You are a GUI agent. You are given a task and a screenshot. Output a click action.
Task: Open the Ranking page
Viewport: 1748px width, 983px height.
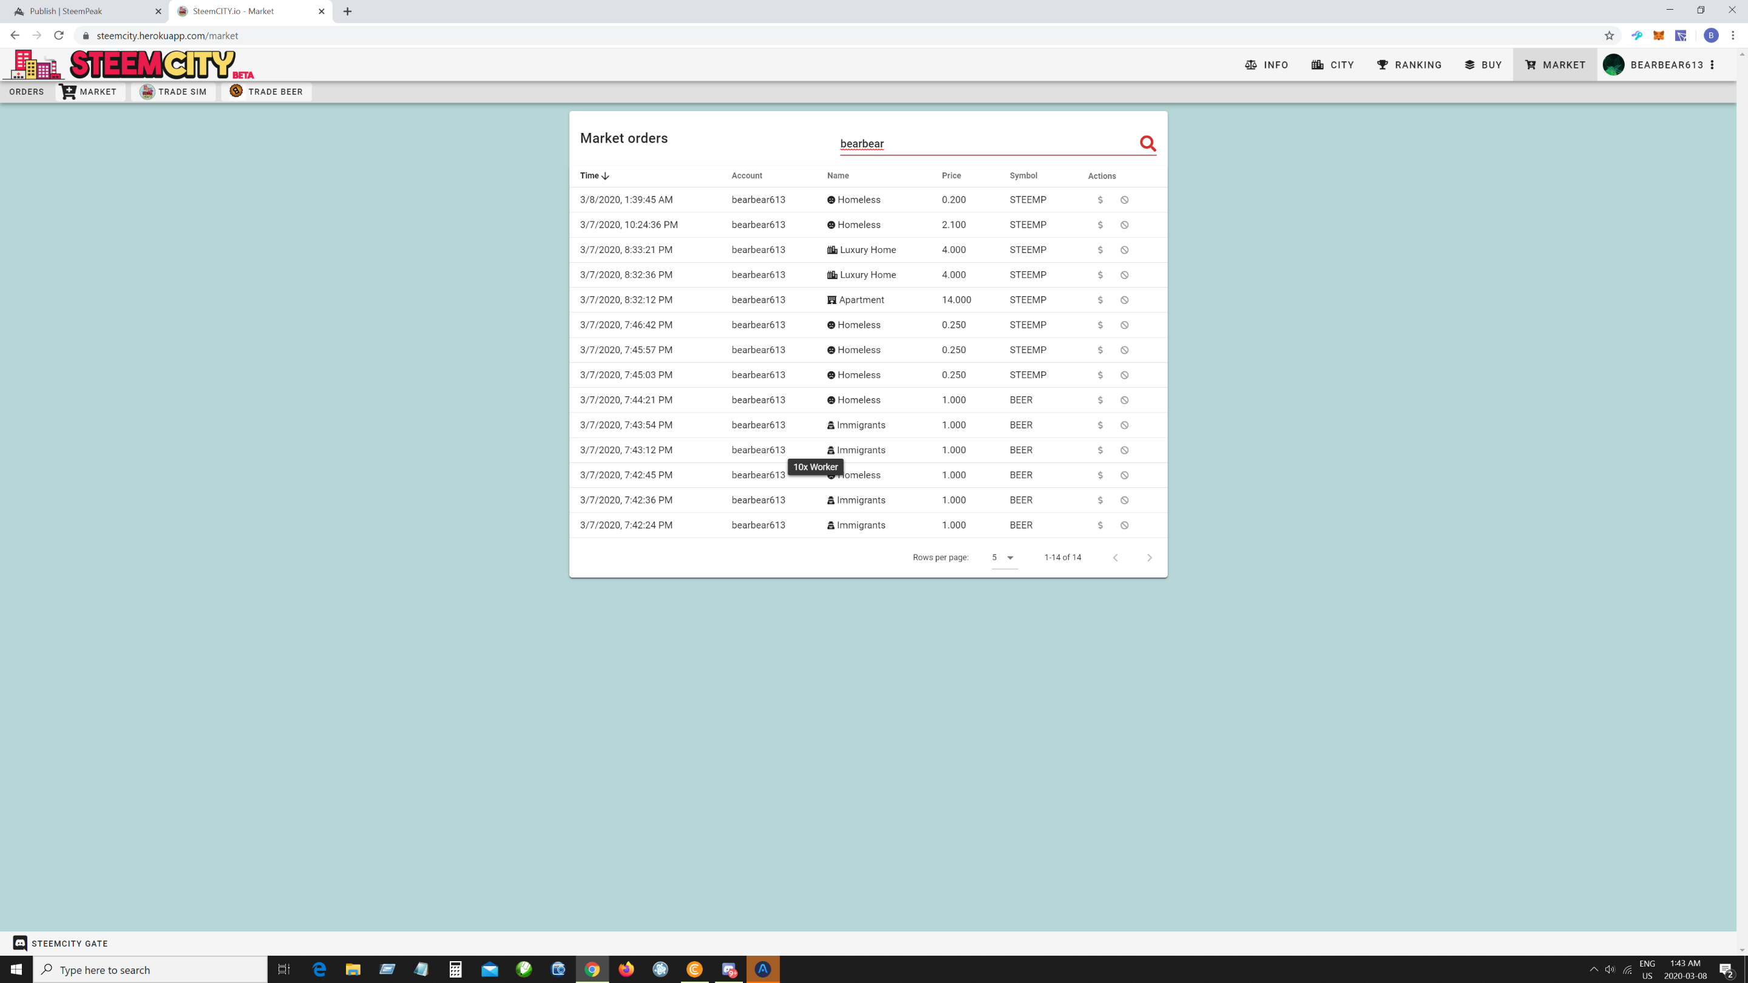1409,65
